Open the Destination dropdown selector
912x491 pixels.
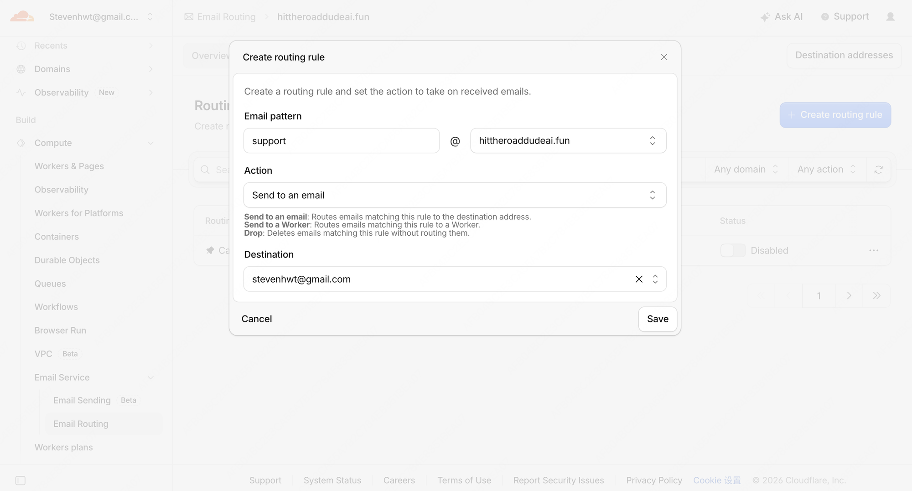(655, 279)
